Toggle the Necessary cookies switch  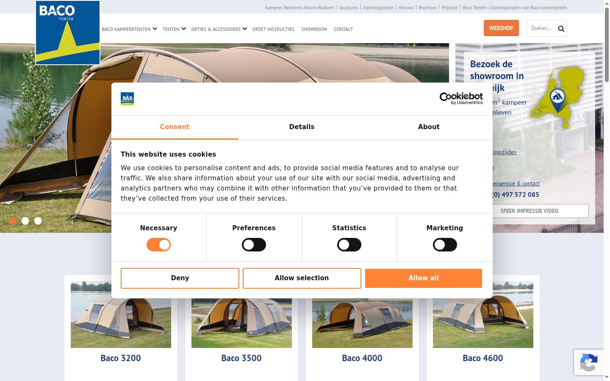click(x=158, y=245)
